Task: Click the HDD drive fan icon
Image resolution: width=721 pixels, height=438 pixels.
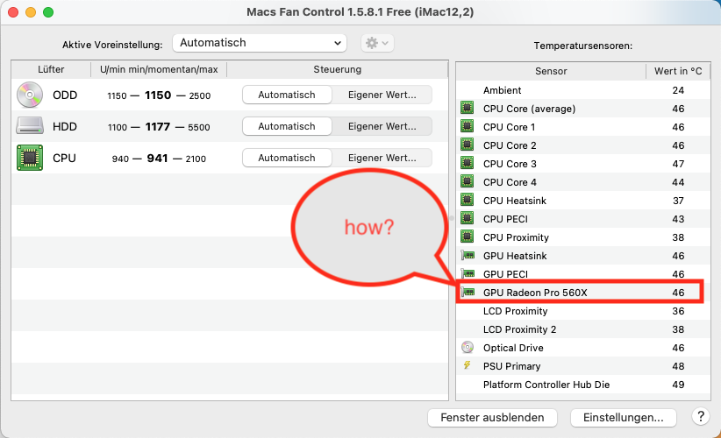Action: pyautogui.click(x=30, y=126)
